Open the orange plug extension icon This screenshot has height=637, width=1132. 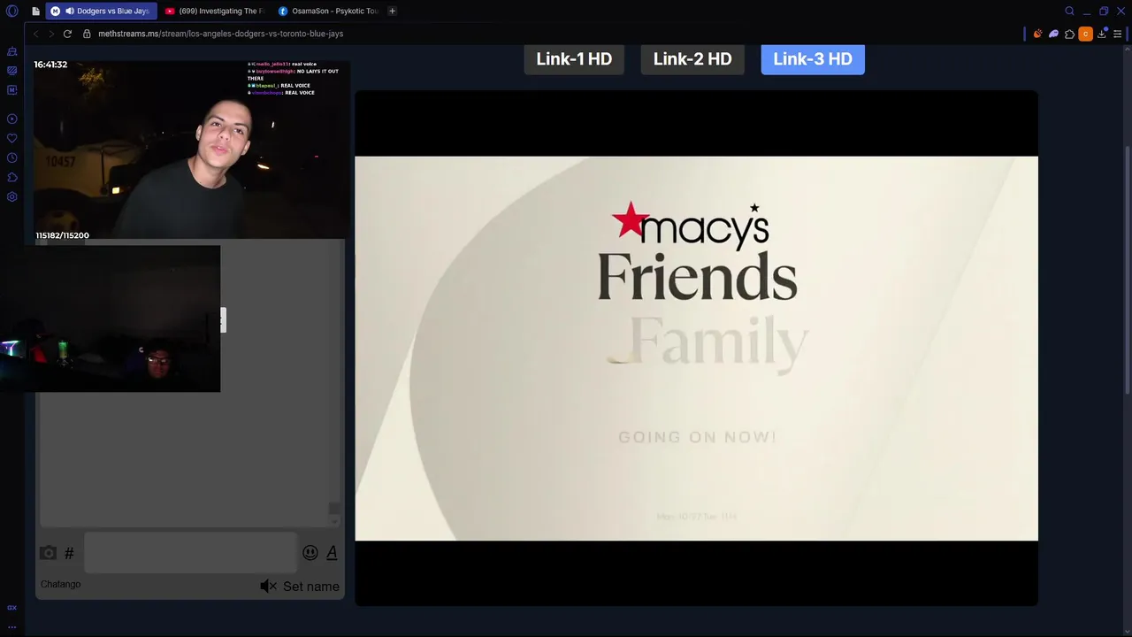point(1037,34)
